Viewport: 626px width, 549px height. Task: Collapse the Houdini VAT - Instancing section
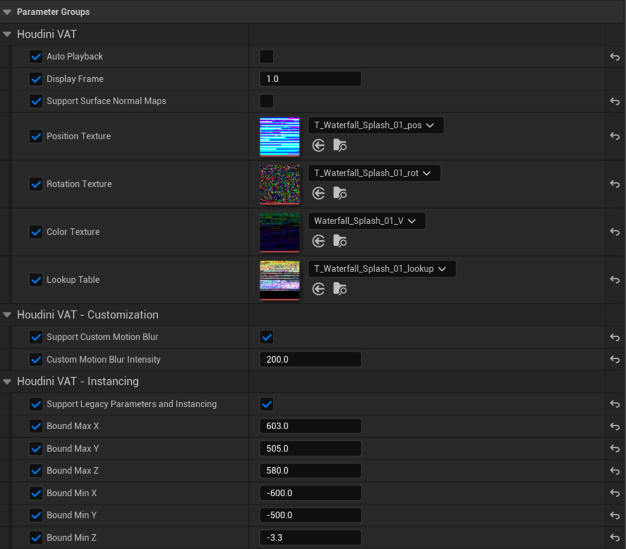click(x=7, y=381)
